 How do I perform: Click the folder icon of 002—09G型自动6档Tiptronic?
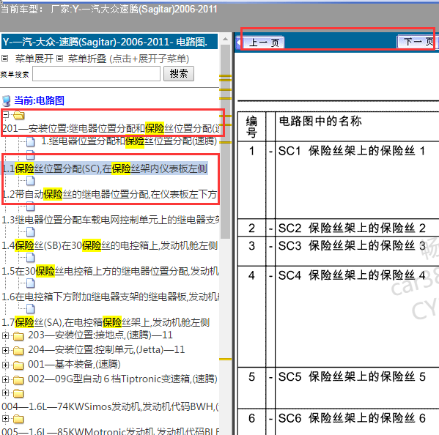pyautogui.click(x=18, y=380)
